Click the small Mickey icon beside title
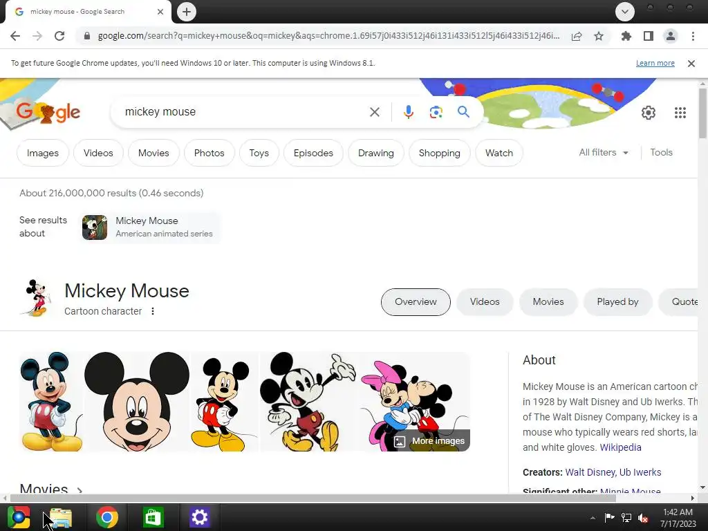The image size is (708, 531). [37, 297]
